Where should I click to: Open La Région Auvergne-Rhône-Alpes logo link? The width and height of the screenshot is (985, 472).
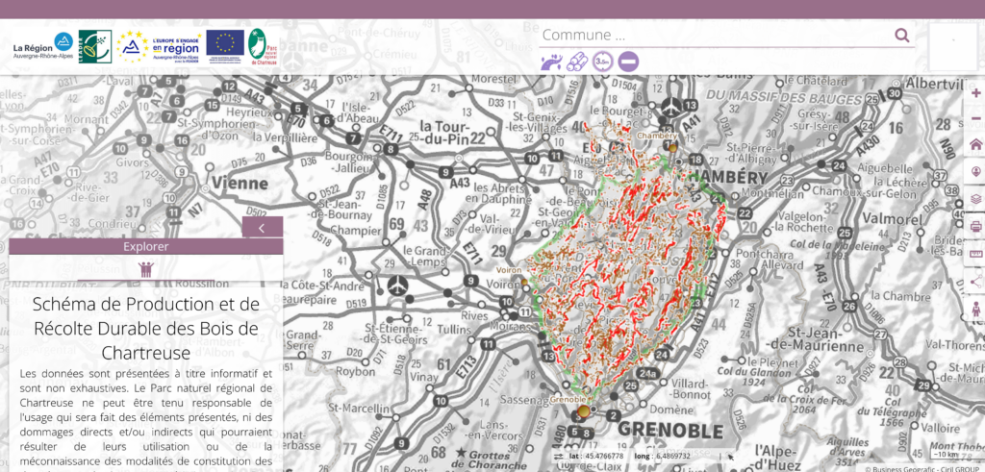point(43,46)
